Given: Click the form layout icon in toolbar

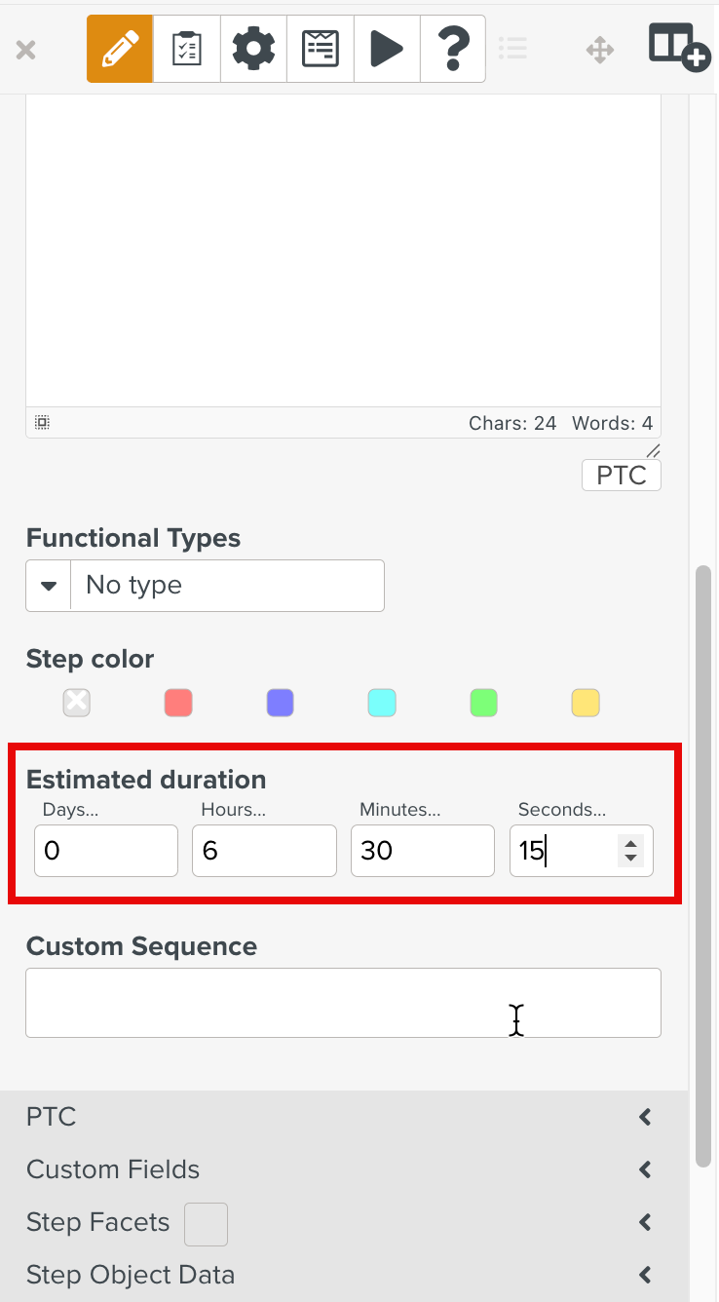Looking at the screenshot, I should [x=320, y=49].
